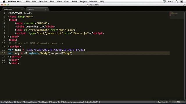Close the index.html tab

coord(22,9)
